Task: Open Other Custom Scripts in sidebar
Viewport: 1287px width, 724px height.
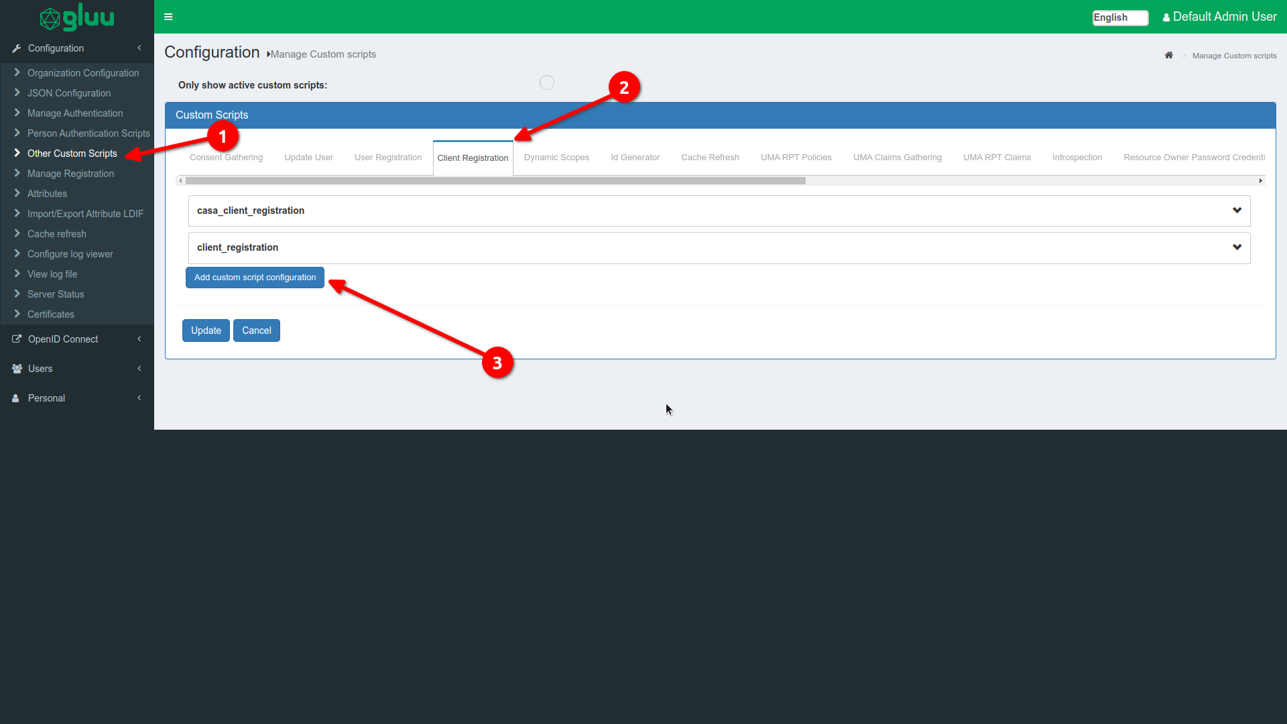Action: pyautogui.click(x=72, y=154)
